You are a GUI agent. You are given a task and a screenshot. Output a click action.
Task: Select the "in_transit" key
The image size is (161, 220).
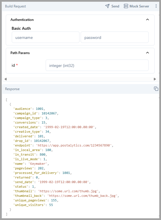[x=24, y=154]
